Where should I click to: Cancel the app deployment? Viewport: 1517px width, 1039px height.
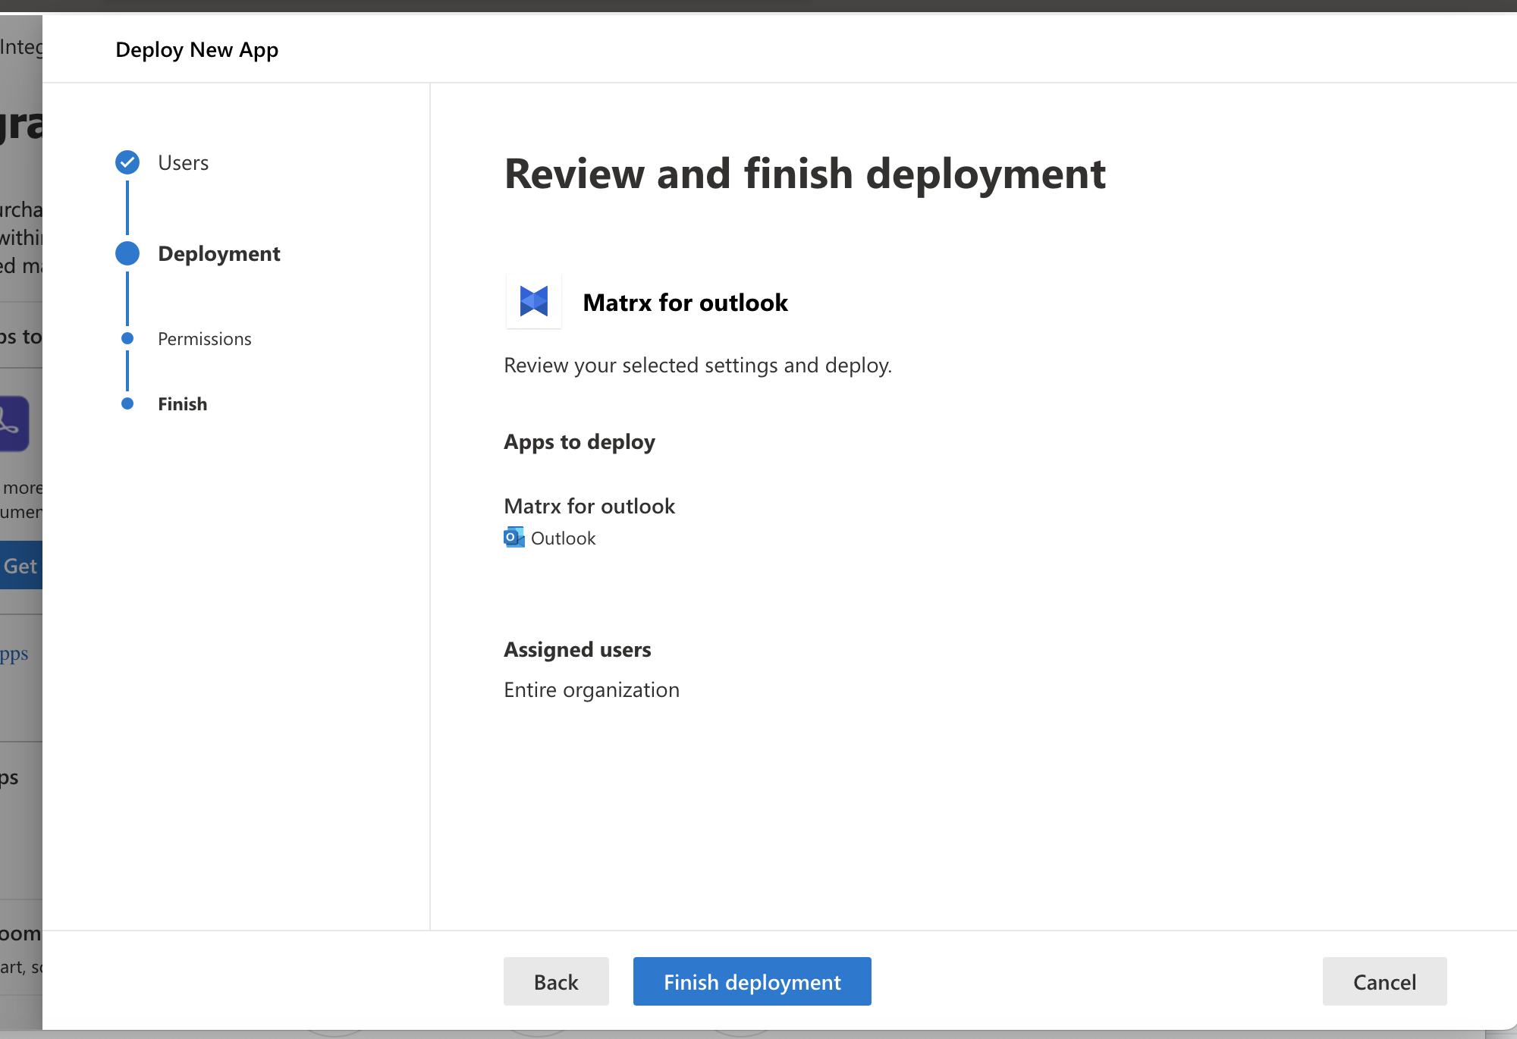click(x=1384, y=981)
